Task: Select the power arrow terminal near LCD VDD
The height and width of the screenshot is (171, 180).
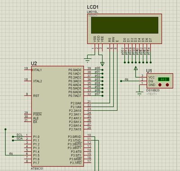Action: coord(102,64)
